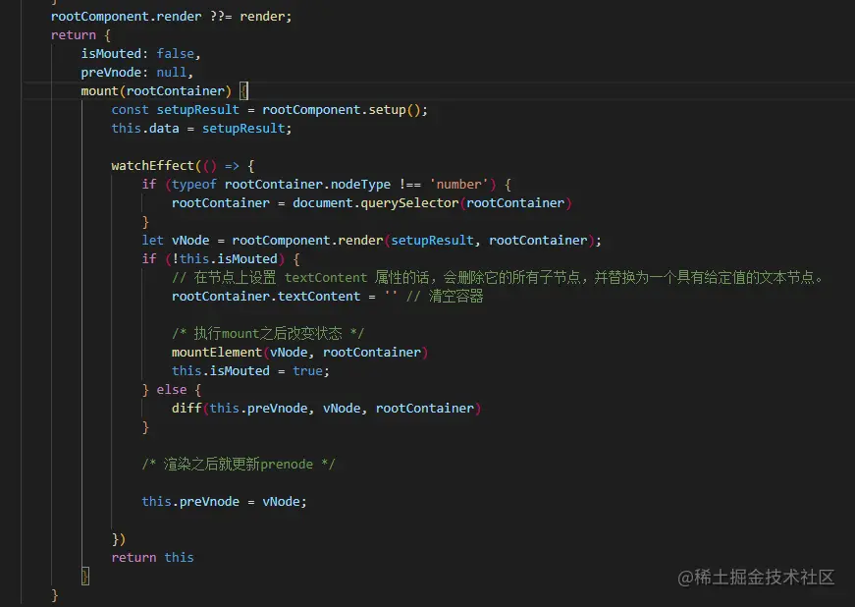Click the comment '/* 渲染之后就更新prenode */'
855x607 pixels.
(239, 465)
